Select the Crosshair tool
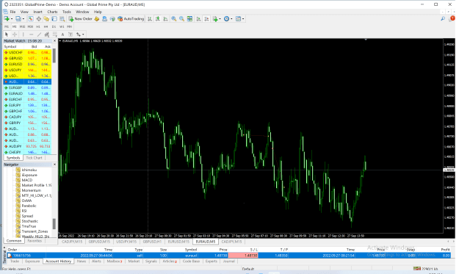459x274 pixels. click(15, 35)
